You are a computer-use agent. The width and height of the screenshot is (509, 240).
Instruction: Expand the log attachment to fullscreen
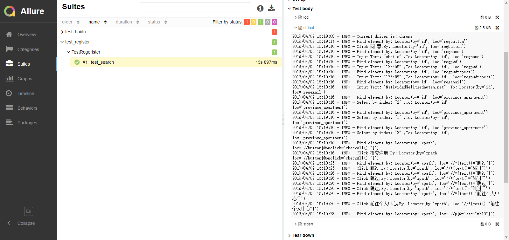click(x=497, y=17)
